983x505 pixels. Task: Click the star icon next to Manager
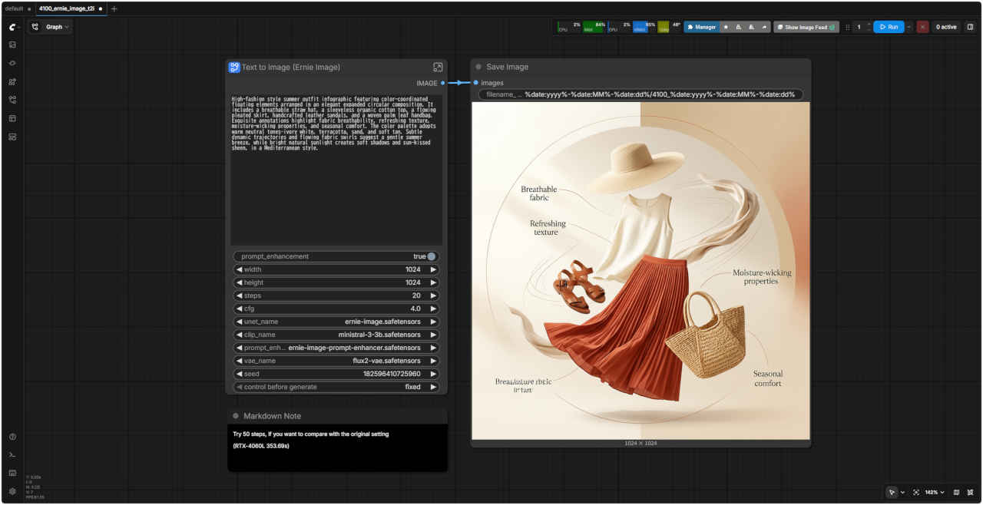726,27
